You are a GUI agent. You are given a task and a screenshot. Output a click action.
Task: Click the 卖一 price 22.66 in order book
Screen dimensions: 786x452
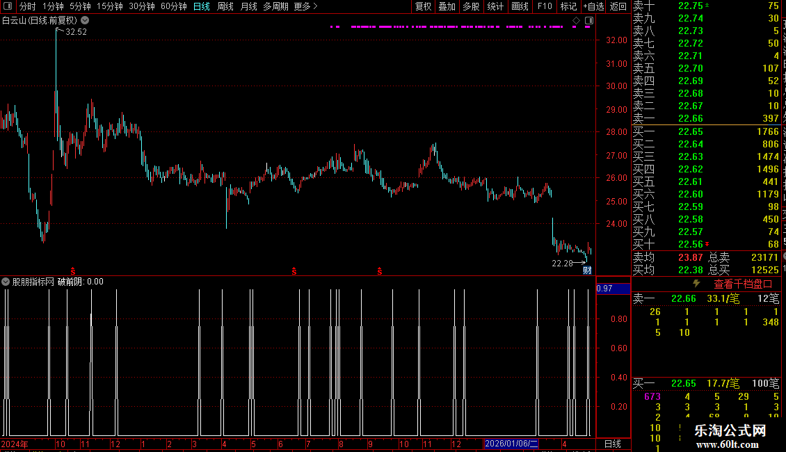pos(691,119)
